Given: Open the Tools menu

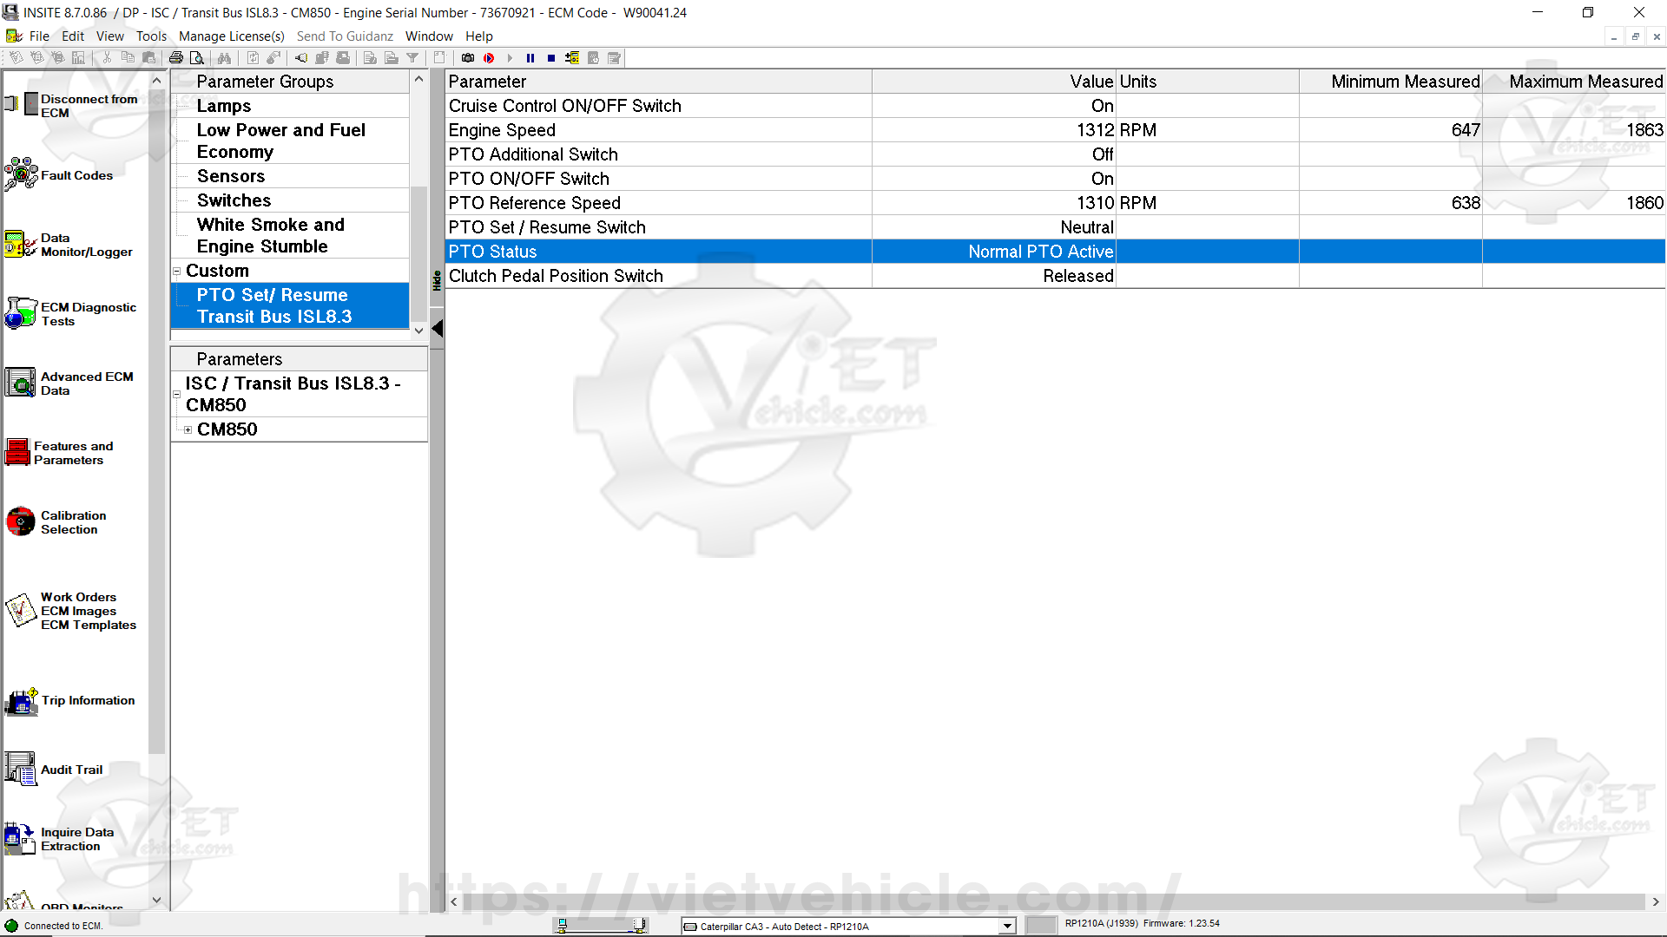Looking at the screenshot, I should [151, 36].
